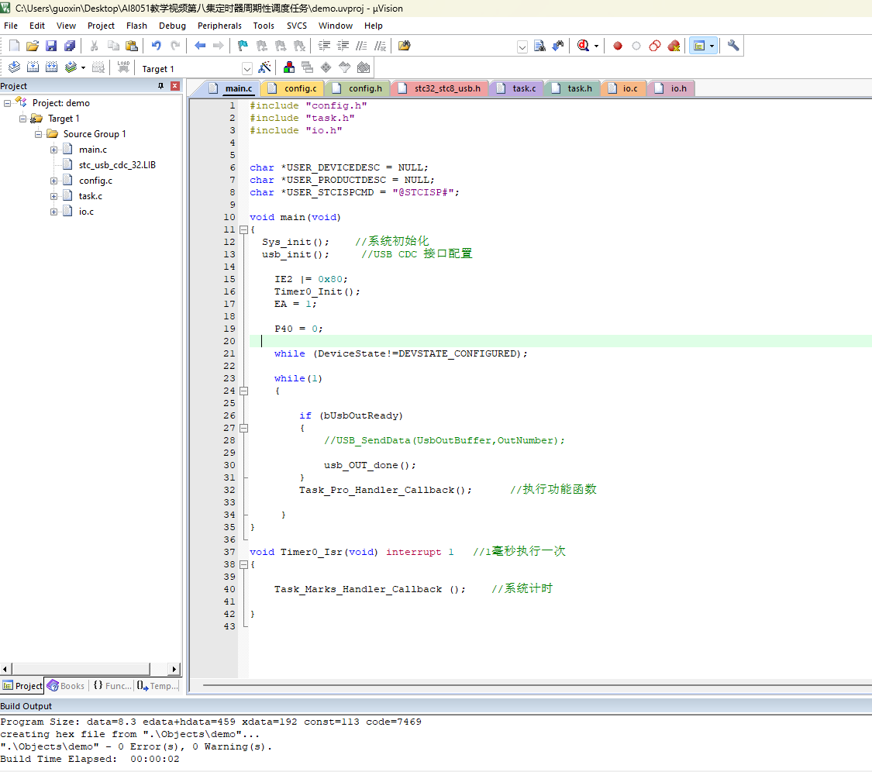Toggle auto-hide pin on Project panel
This screenshot has height=772, width=872.
(x=160, y=86)
